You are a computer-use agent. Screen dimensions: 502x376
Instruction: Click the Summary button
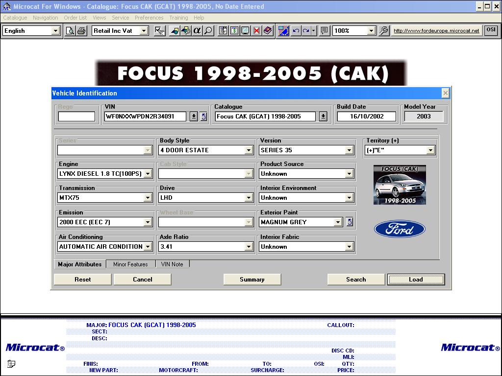tap(252, 280)
